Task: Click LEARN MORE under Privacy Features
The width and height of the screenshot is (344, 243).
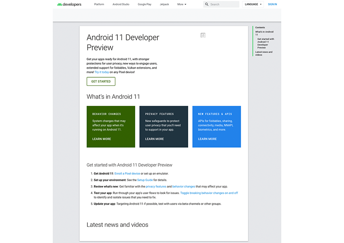Action: 155,139
